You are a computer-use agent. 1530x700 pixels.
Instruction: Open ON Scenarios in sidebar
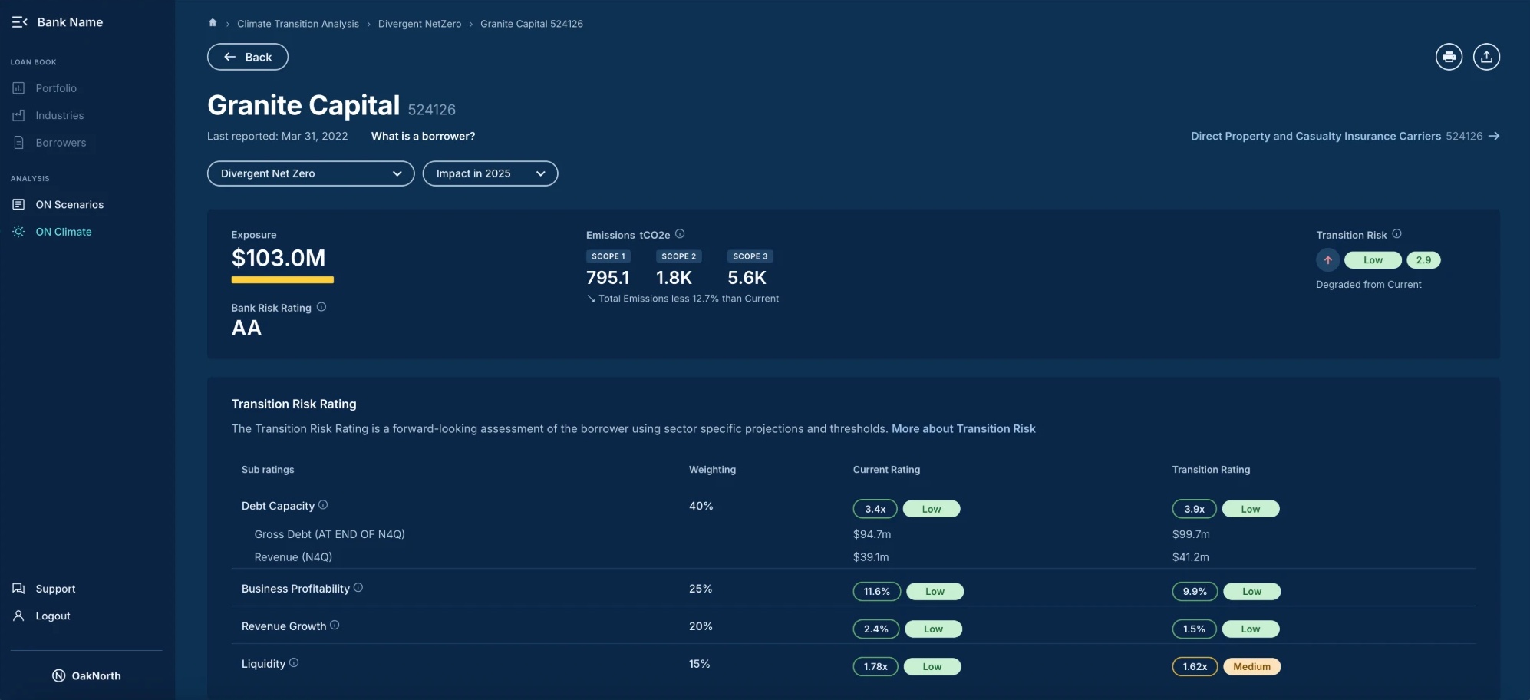(x=69, y=204)
